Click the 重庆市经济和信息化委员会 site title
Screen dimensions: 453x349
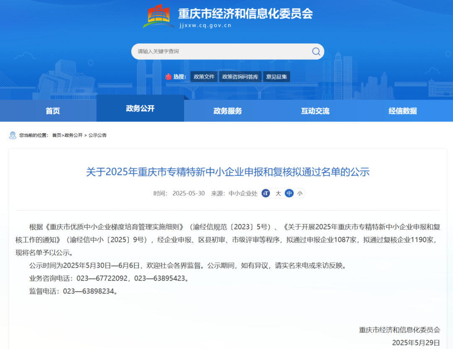[245, 14]
